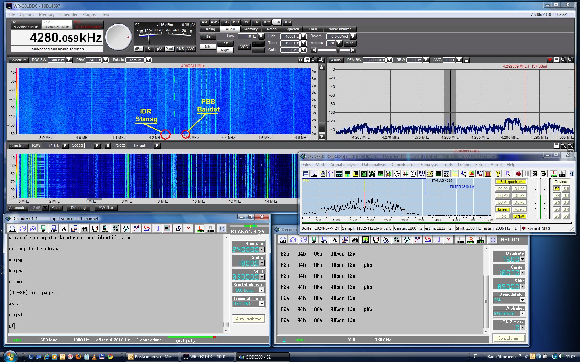Click the Dithering button
This screenshot has height=362, width=580.
point(78,208)
